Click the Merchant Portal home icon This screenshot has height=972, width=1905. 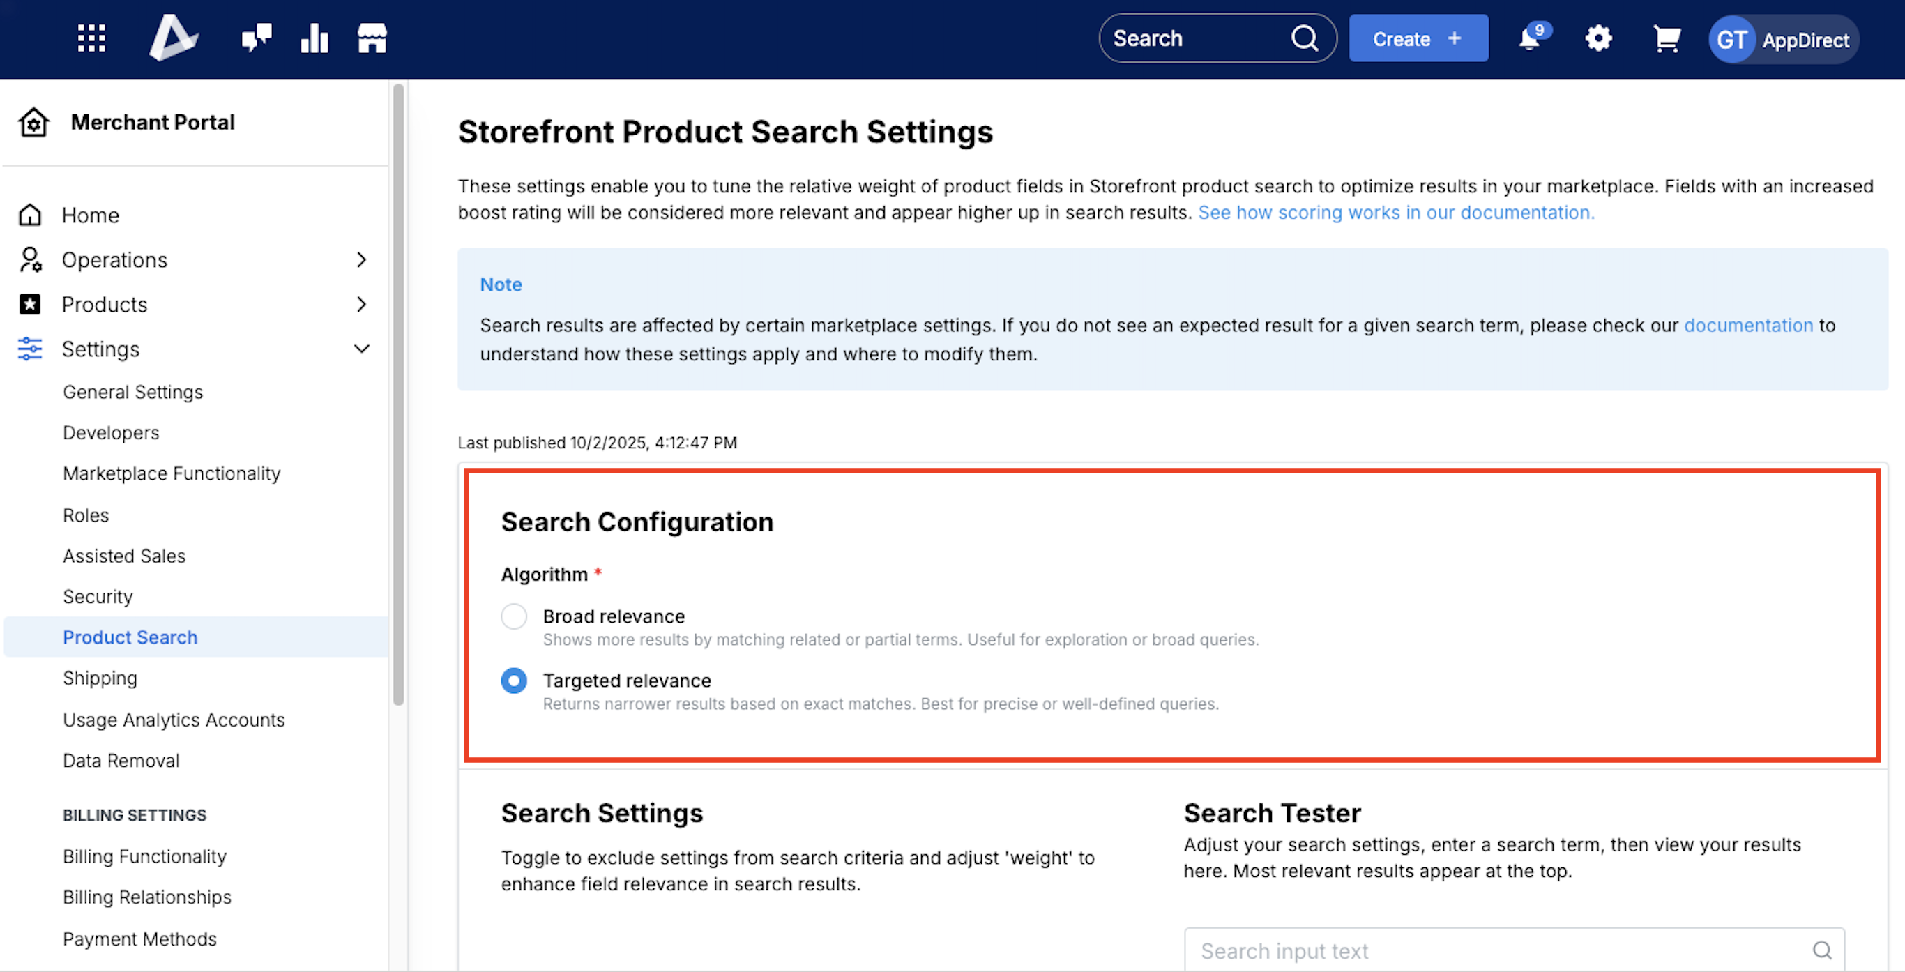34,122
